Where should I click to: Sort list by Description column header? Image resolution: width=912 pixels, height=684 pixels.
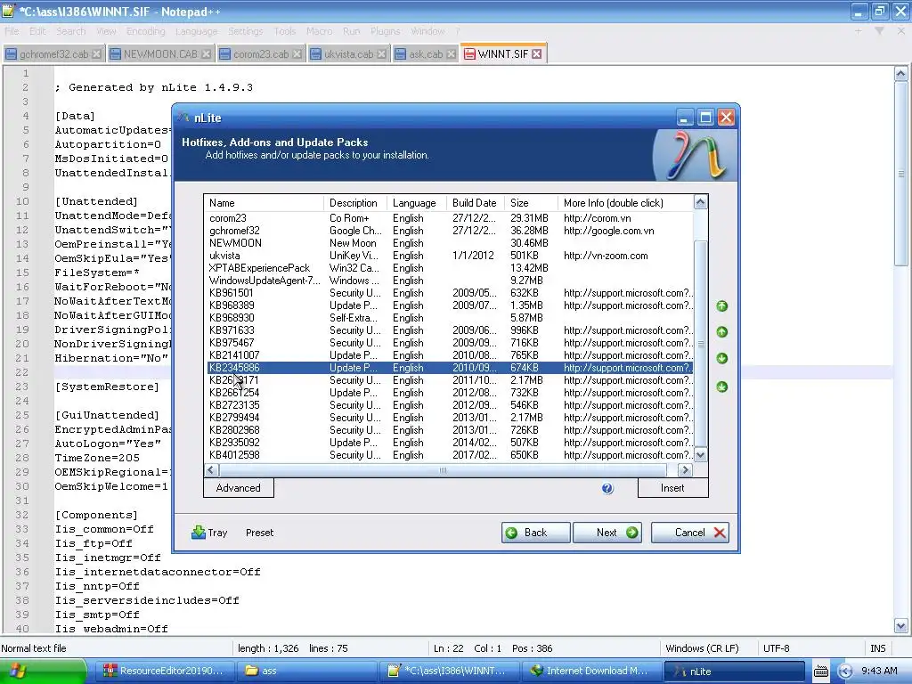354,203
